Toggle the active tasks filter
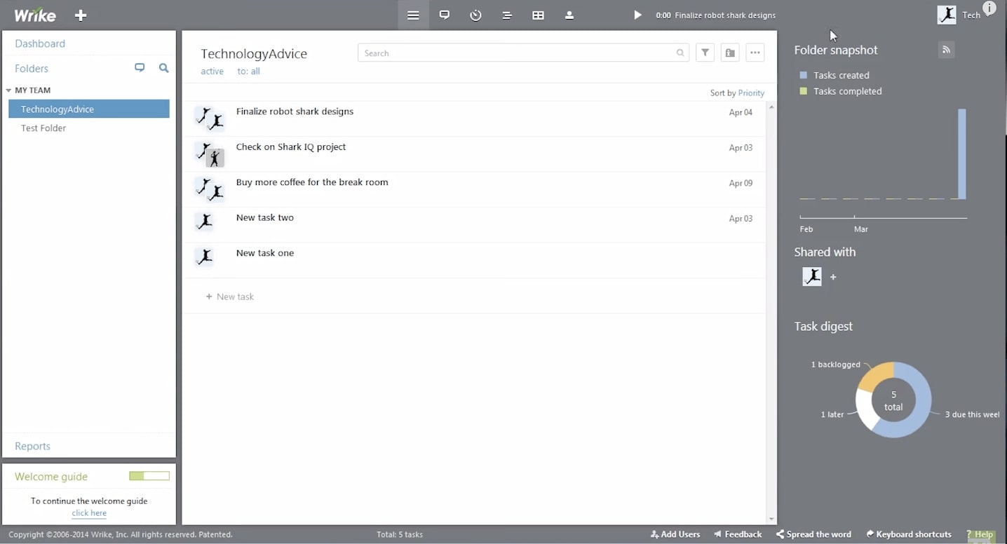Screen dimensions: 1007x544 click(212, 71)
